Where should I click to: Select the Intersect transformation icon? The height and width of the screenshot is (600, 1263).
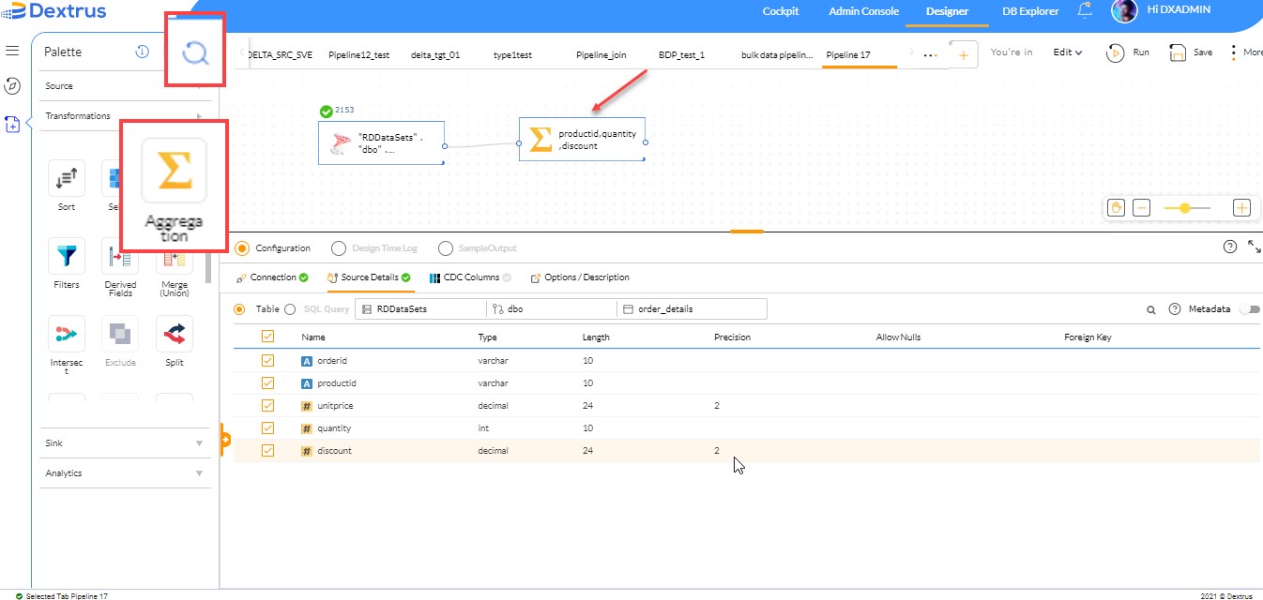tap(66, 335)
